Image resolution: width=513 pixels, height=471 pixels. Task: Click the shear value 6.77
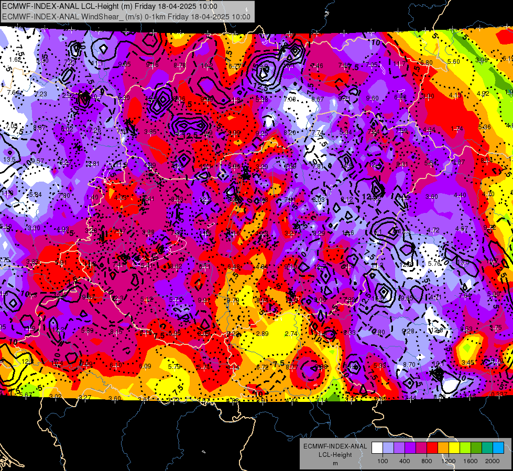tap(235, 66)
